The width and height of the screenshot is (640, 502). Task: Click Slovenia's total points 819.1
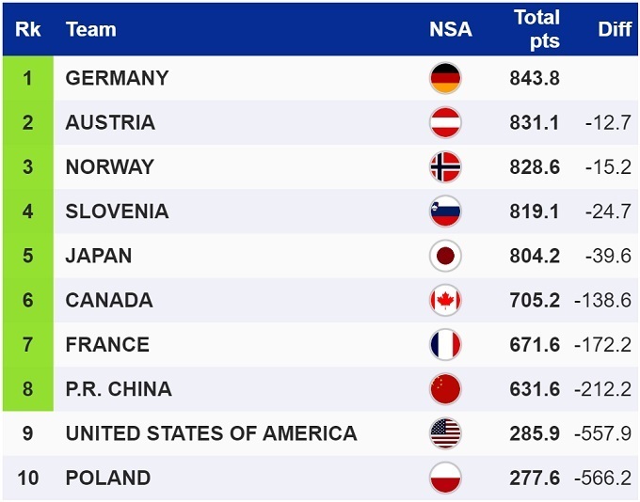pyautogui.click(x=535, y=212)
